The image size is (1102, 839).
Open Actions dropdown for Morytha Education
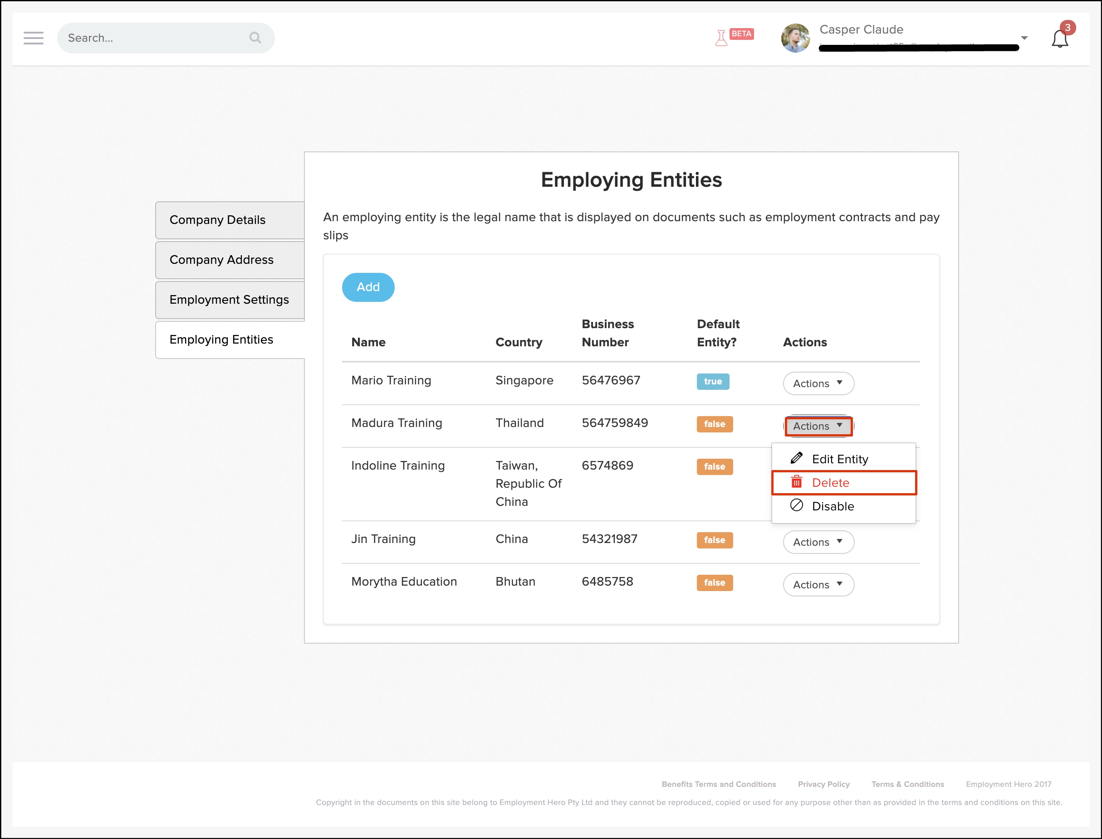(818, 584)
